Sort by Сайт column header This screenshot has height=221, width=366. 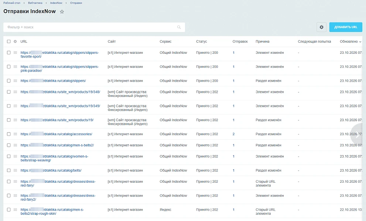click(x=112, y=42)
